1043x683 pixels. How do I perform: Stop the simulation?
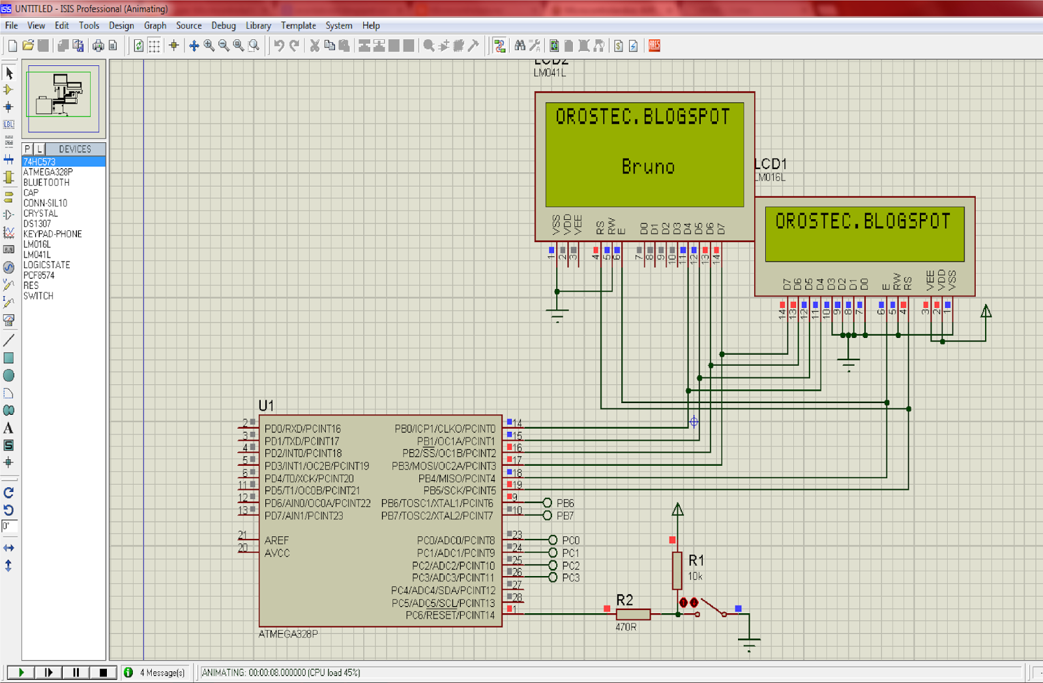103,673
